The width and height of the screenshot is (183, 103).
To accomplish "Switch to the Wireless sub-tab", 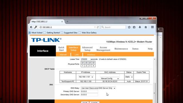I will tap(91, 55).
